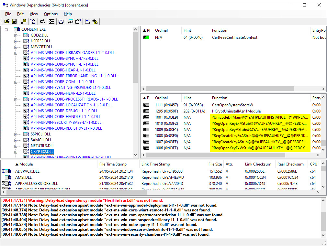Select API-MS-WIN-SECURITY-BASE-L1-1-0.DLL in the tree
The height and width of the screenshot is (246, 327).
point(66,122)
